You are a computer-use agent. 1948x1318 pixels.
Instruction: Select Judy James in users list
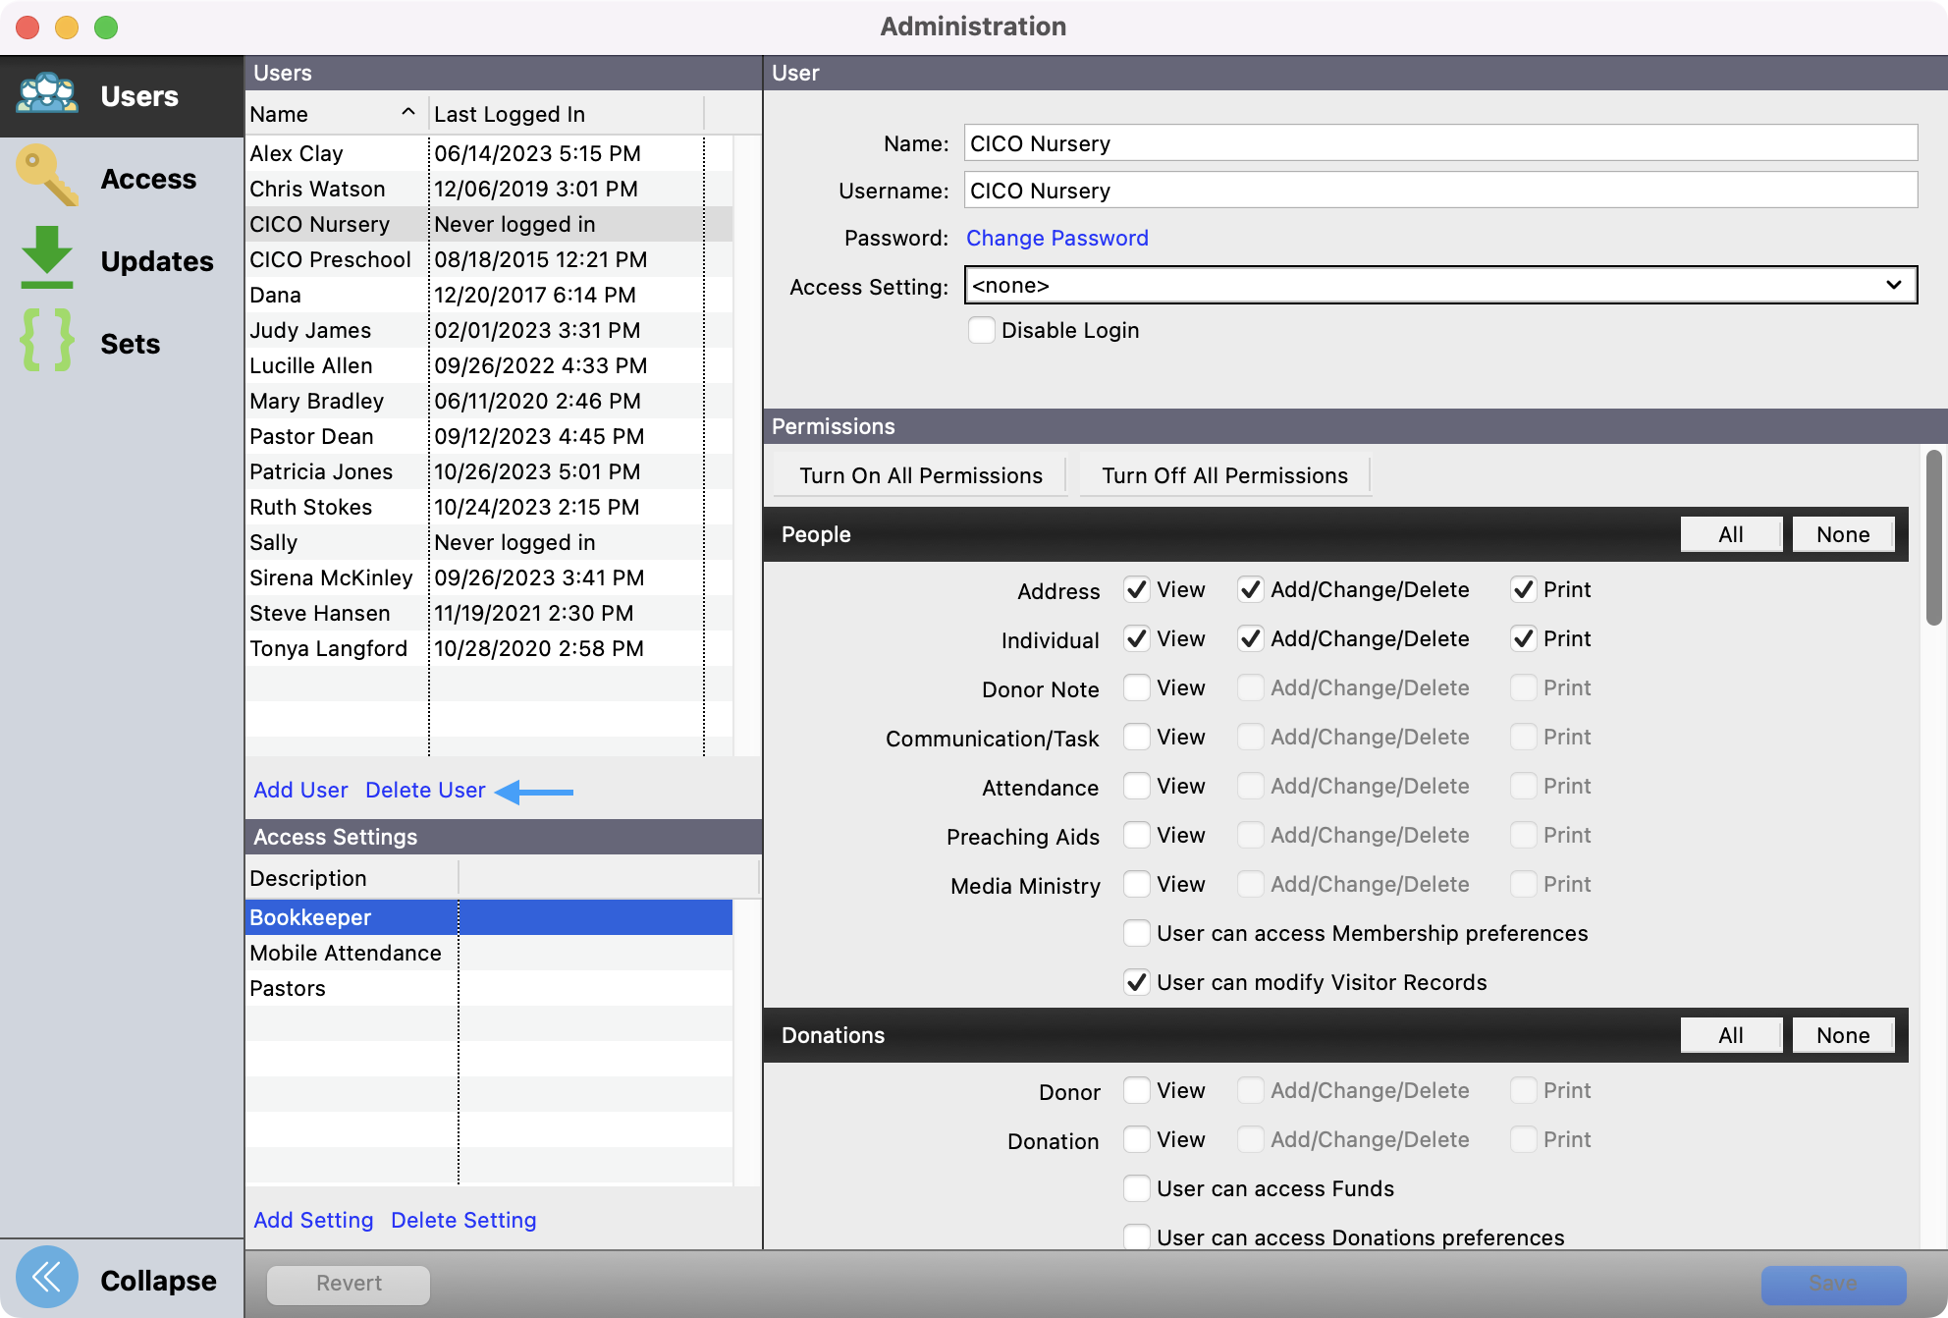(x=310, y=330)
